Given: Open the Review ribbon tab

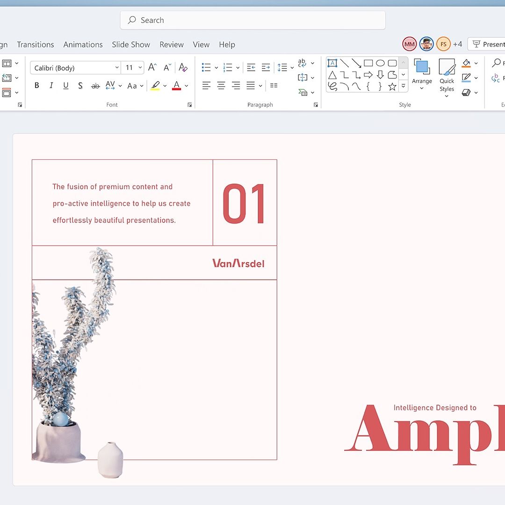Looking at the screenshot, I should [171, 44].
